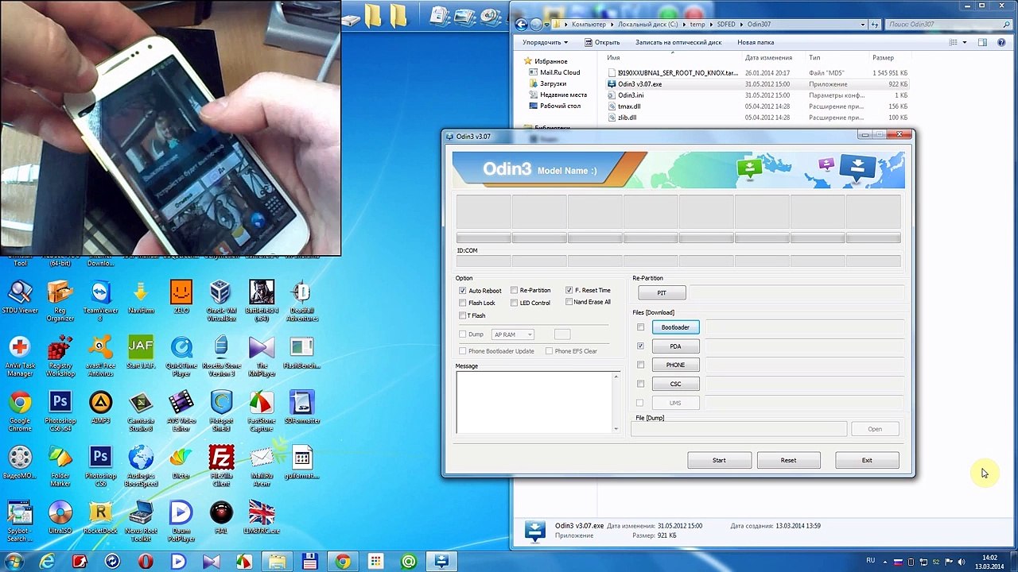This screenshot has width=1018, height=572.
Task: Click Новая папка in Explorer toolbar
Action: tap(756, 42)
